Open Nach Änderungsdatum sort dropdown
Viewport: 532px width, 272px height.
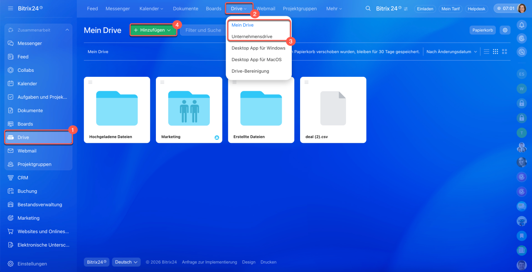coord(452,52)
